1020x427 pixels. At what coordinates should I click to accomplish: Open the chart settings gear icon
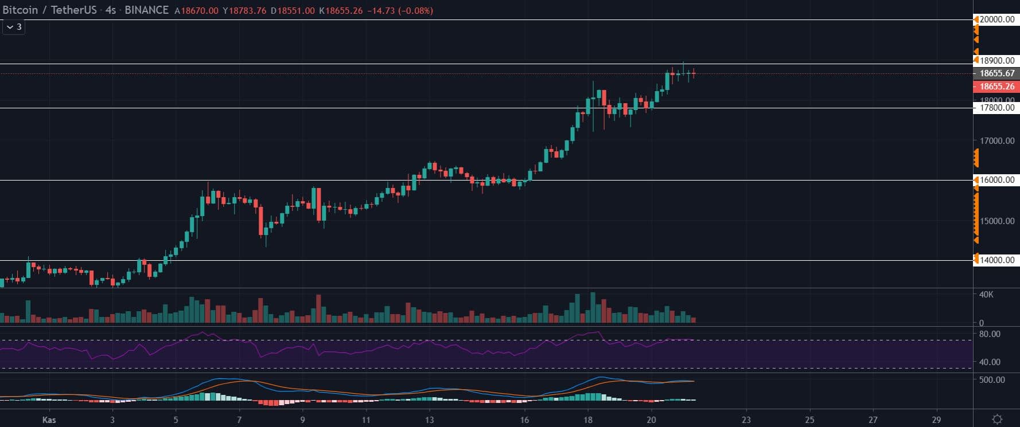tap(997, 419)
